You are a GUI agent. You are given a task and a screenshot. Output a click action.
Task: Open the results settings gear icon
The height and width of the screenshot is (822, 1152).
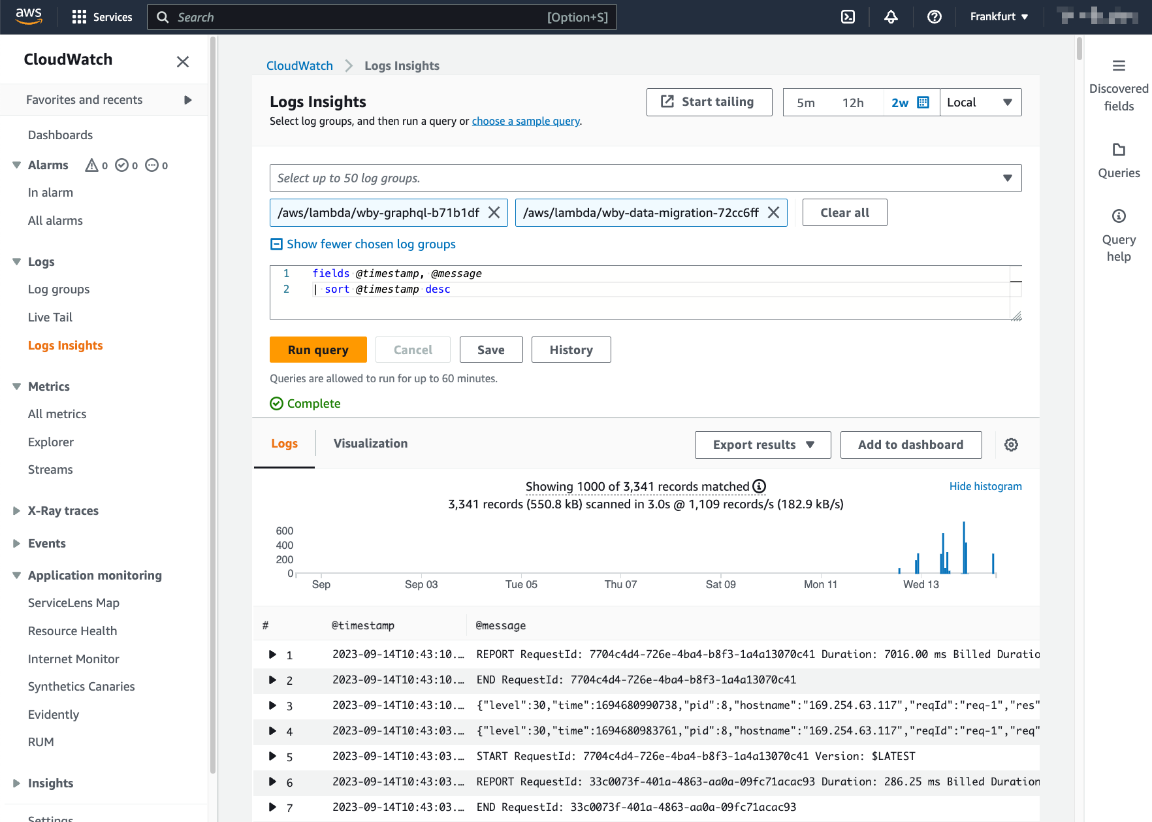tap(1011, 445)
